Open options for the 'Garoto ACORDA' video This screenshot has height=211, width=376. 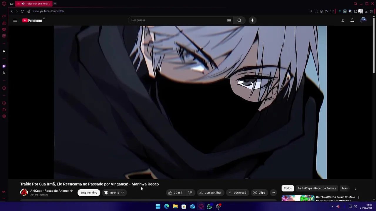[359, 198]
